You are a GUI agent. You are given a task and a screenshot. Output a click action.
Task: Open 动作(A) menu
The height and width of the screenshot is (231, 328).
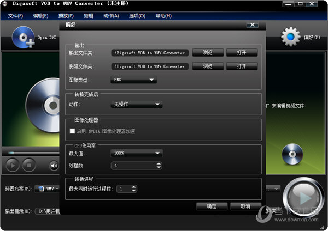(x=111, y=16)
